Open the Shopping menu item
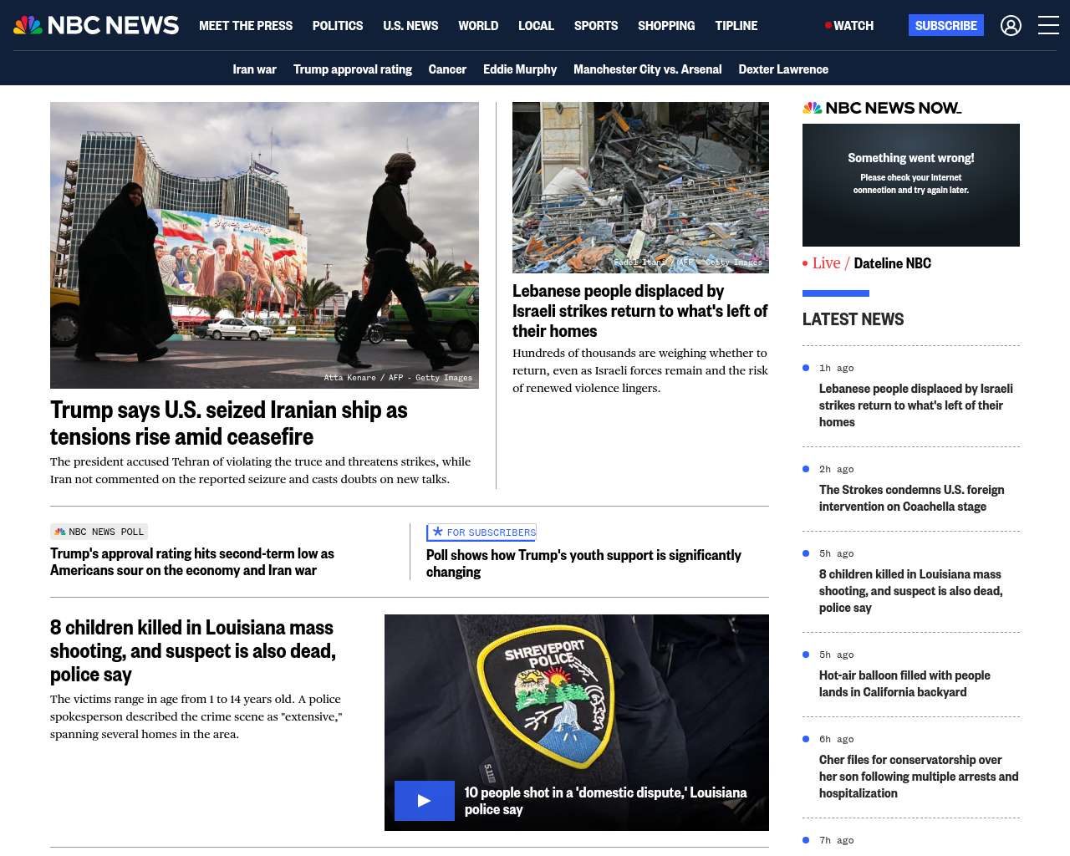1070x856 pixels. point(666,26)
